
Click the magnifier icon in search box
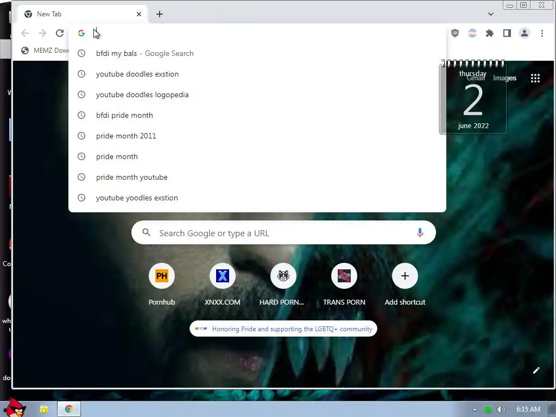pyautogui.click(x=146, y=232)
